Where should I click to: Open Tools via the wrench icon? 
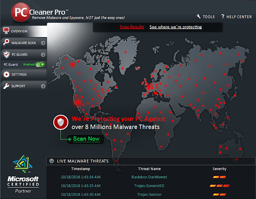coord(198,16)
